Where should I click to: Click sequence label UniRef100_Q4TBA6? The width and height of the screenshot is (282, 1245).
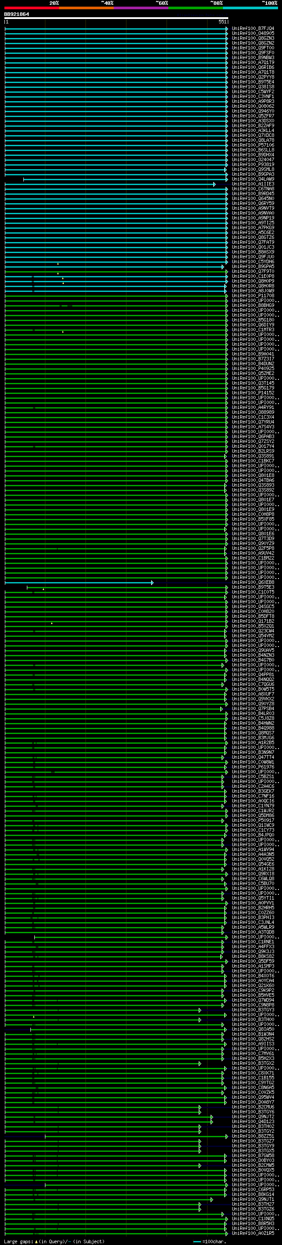[x=253, y=481]
